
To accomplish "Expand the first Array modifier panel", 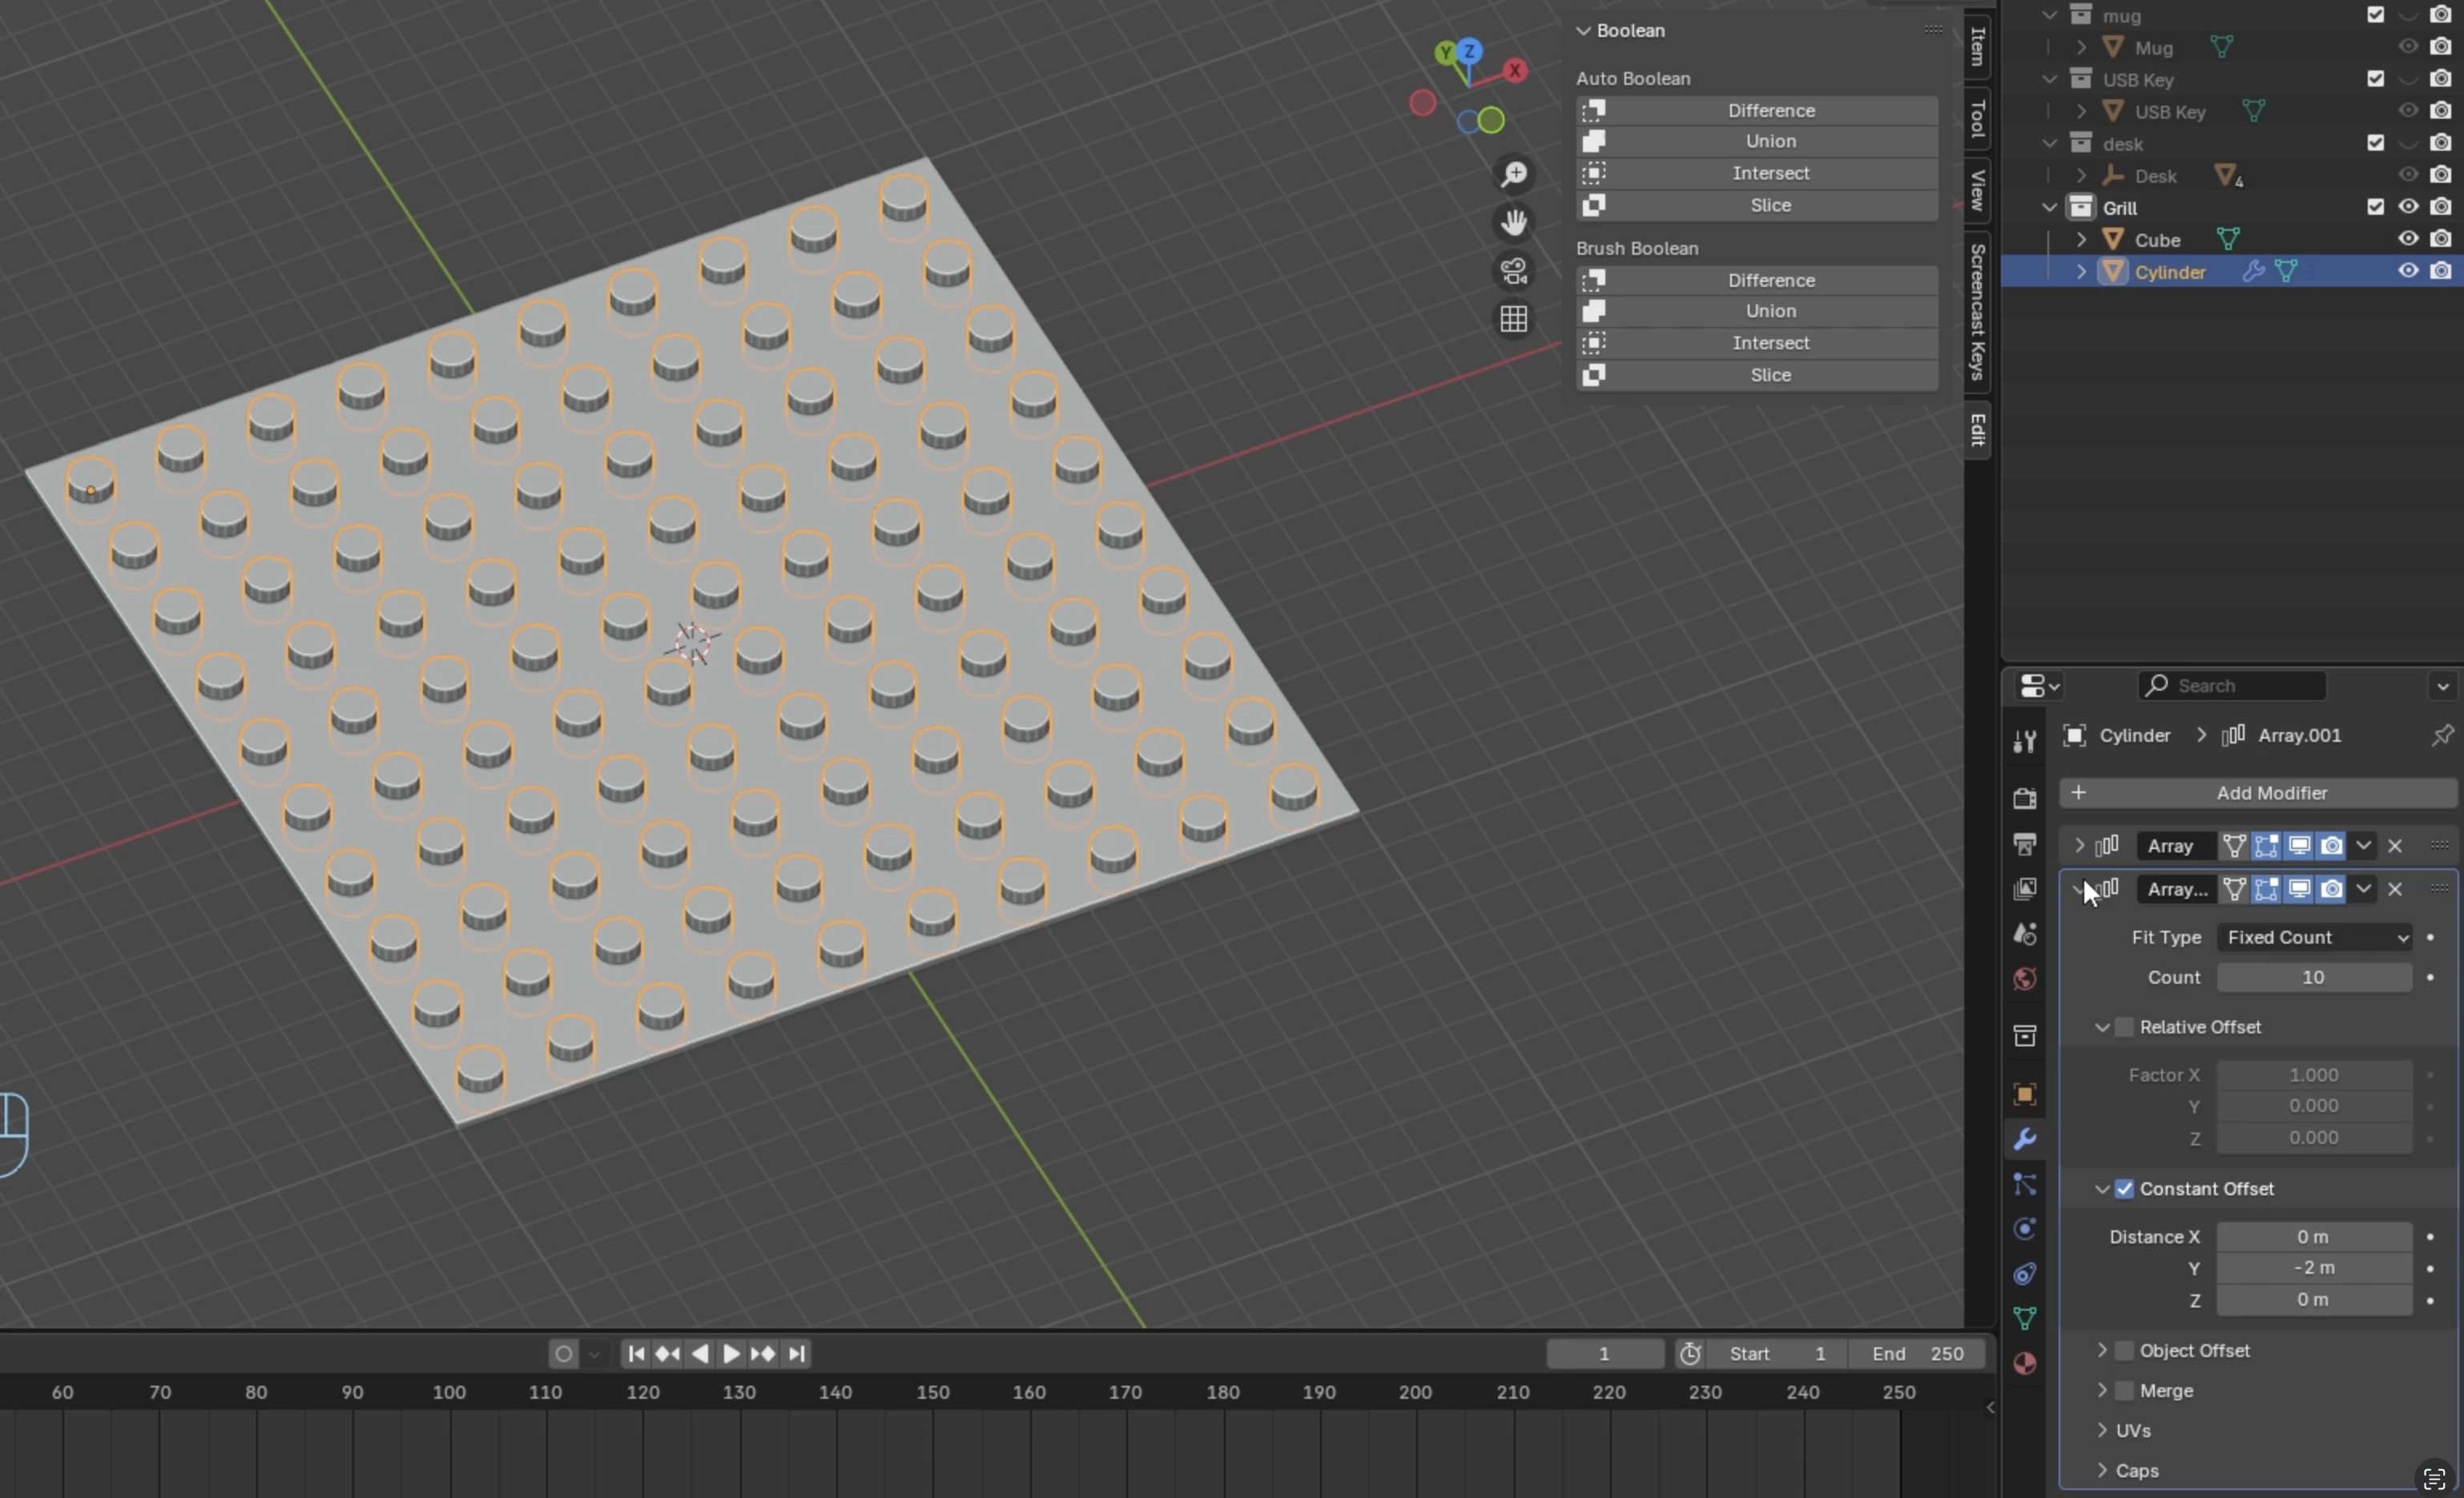I will tap(2080, 846).
